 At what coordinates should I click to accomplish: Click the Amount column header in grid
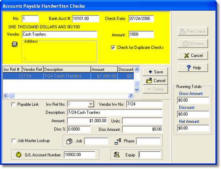pos(104,69)
